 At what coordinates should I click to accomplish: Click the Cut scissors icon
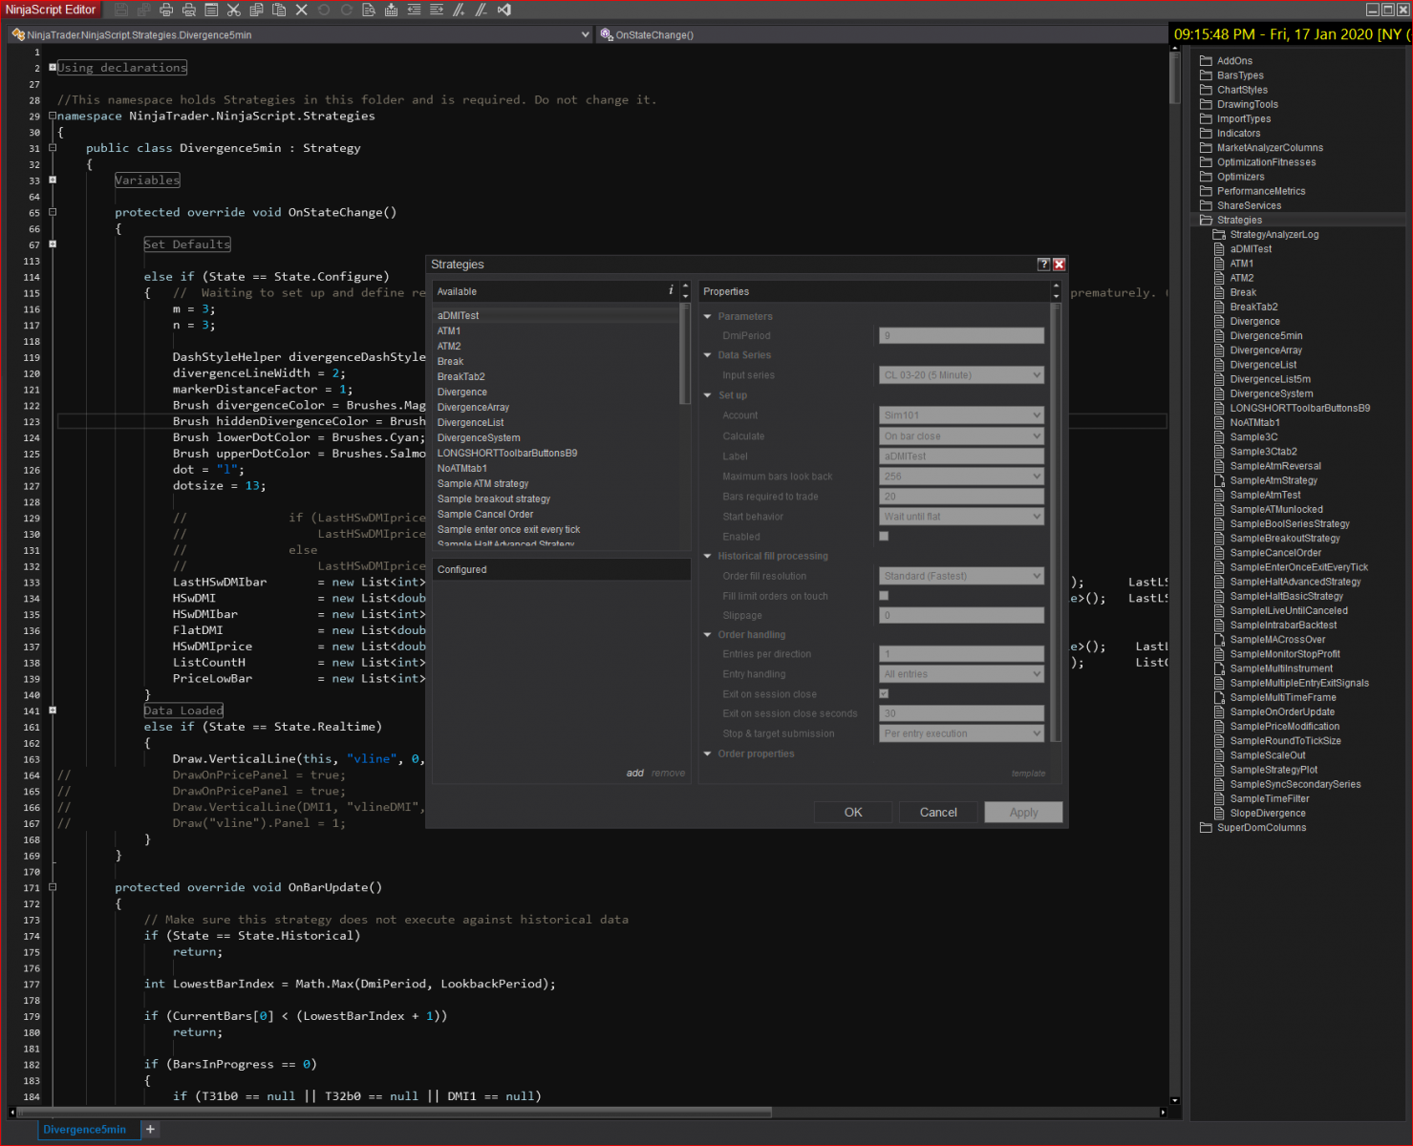(233, 10)
